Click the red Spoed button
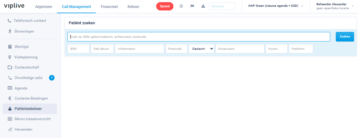This screenshot has height=138, width=358. coord(165,6)
